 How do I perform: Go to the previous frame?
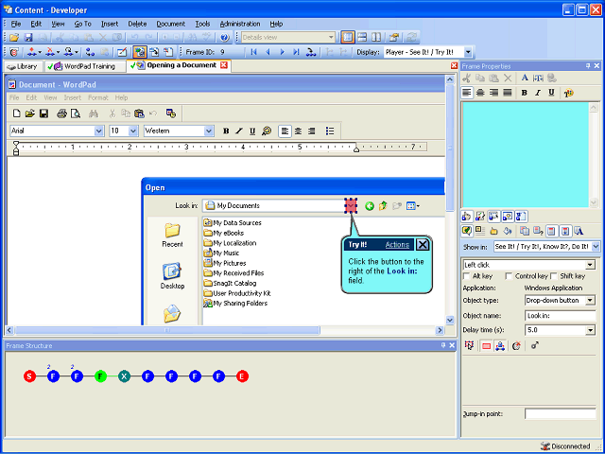(x=268, y=52)
